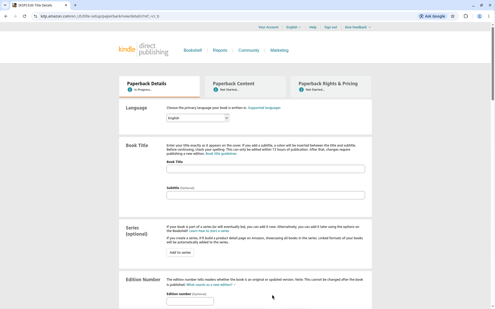Open the Chrome profile icon
The image size is (495, 309).
point(480,16)
